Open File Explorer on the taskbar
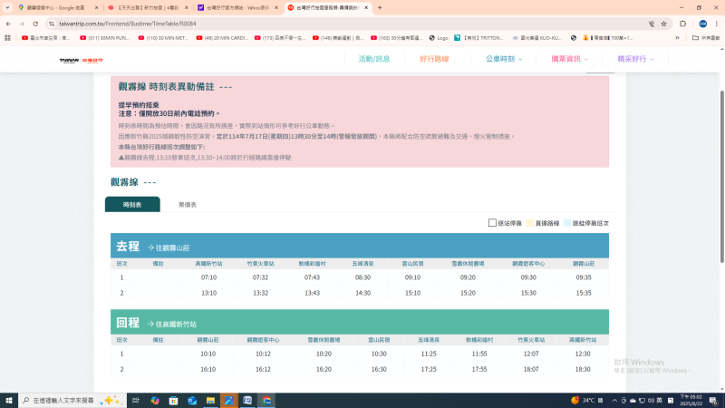 tap(210, 401)
